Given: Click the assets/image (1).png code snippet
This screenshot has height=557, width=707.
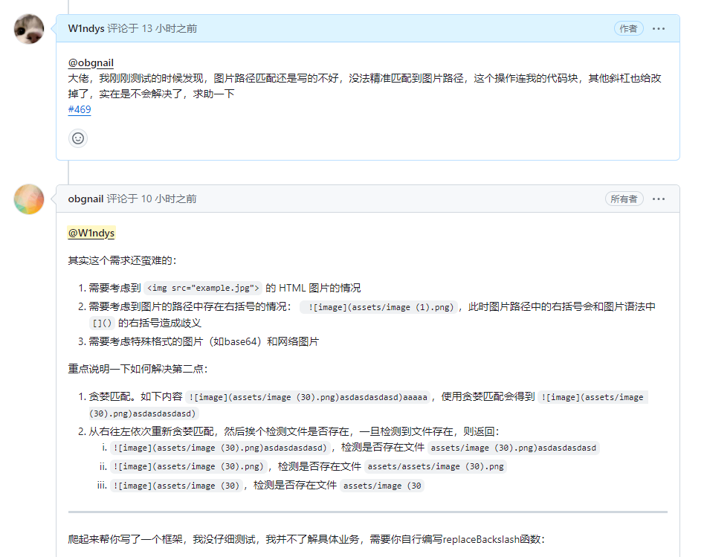Looking at the screenshot, I should pos(381,307).
